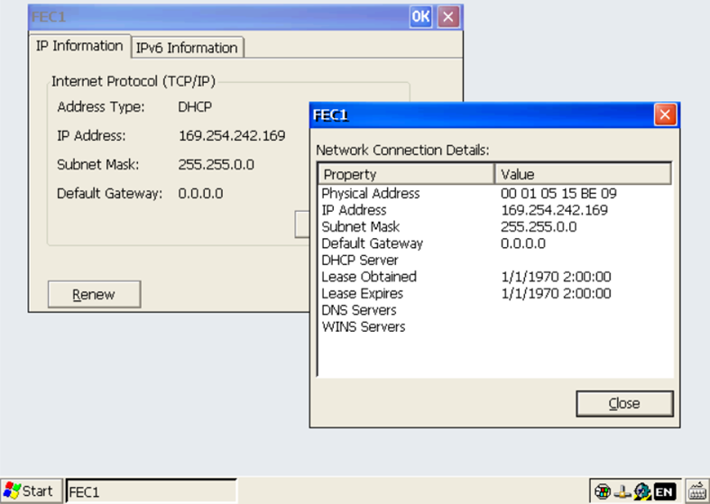
Task: Click the Close button in details dialog
Action: (x=624, y=404)
